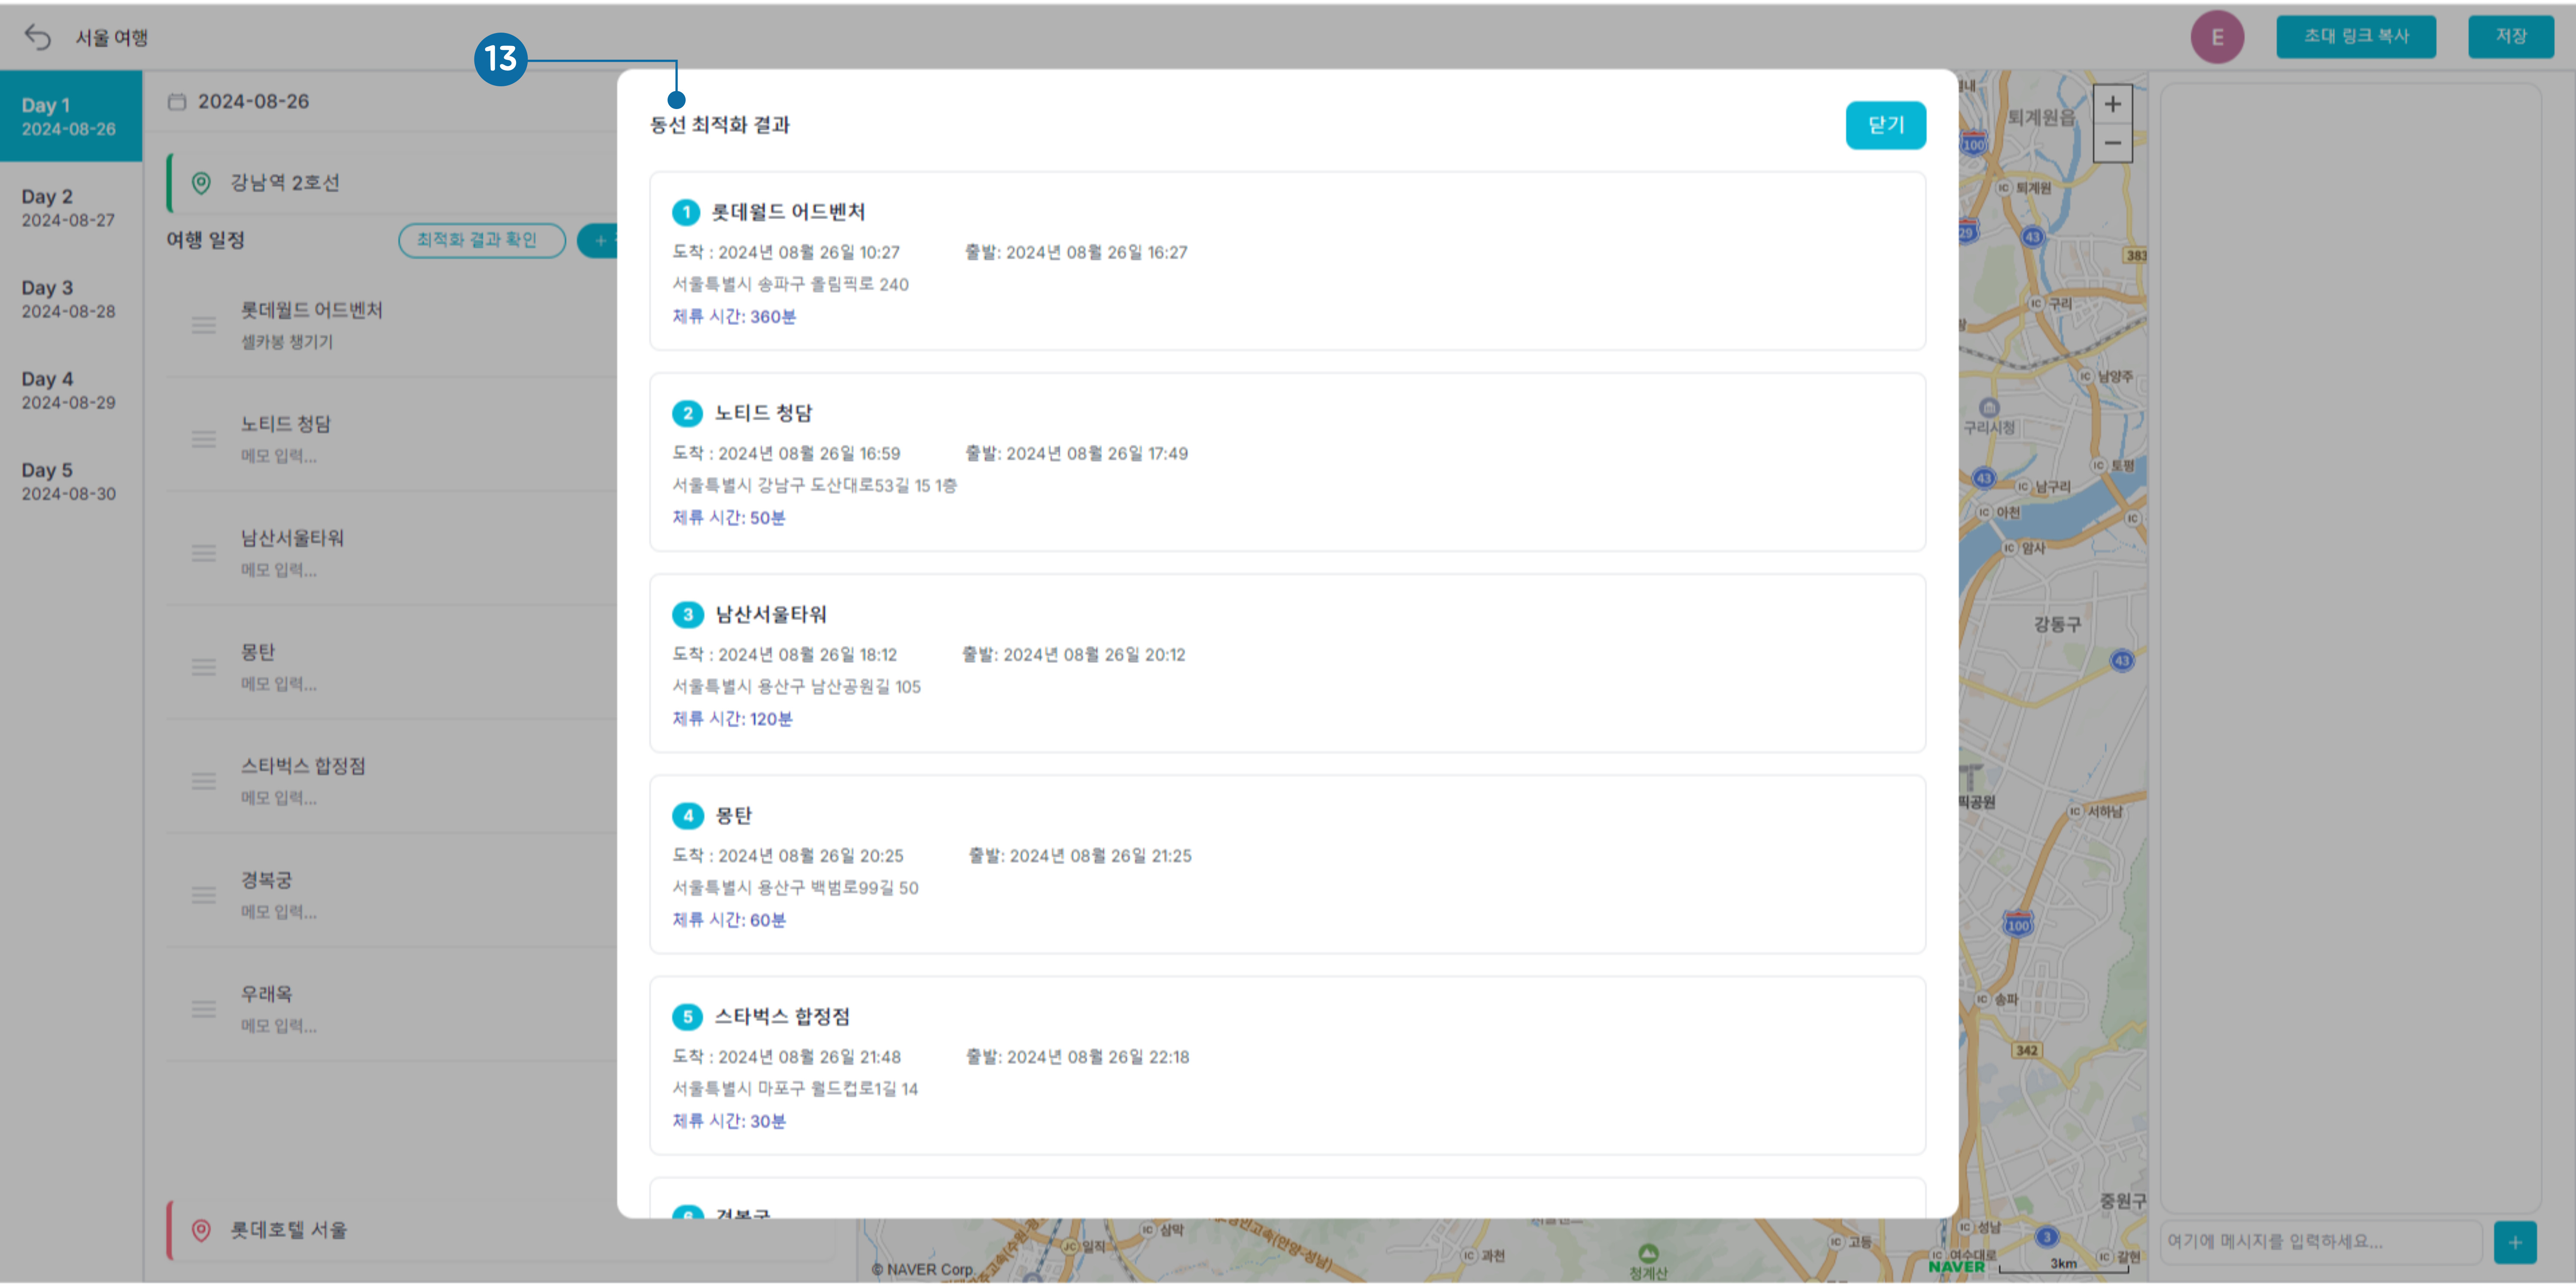Click the drag handle for 남산서울타워
Viewport: 2576px width, 1288px height.
tap(204, 553)
